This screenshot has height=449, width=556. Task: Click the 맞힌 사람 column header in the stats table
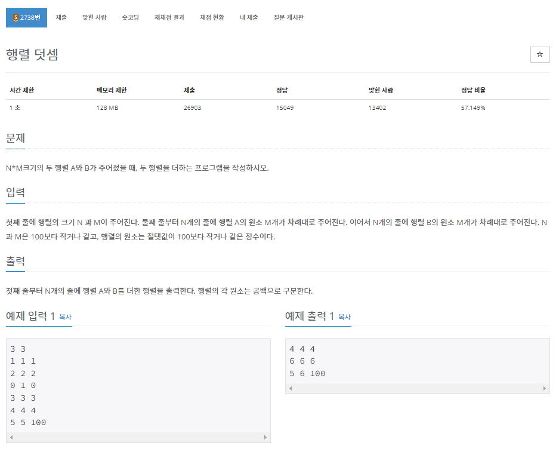coord(381,90)
